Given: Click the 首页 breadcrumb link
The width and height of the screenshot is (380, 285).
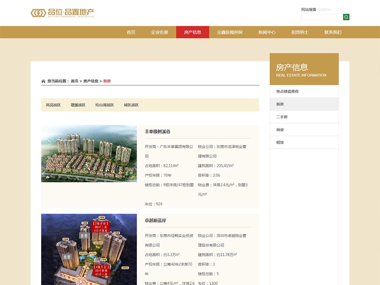Looking at the screenshot, I should [x=75, y=81].
